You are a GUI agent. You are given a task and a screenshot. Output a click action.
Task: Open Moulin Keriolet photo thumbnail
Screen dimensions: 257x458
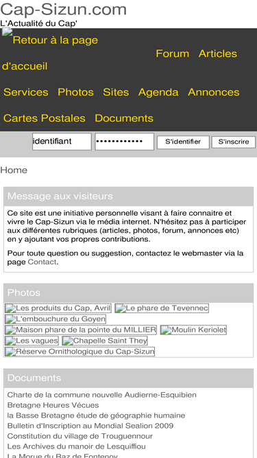193,330
